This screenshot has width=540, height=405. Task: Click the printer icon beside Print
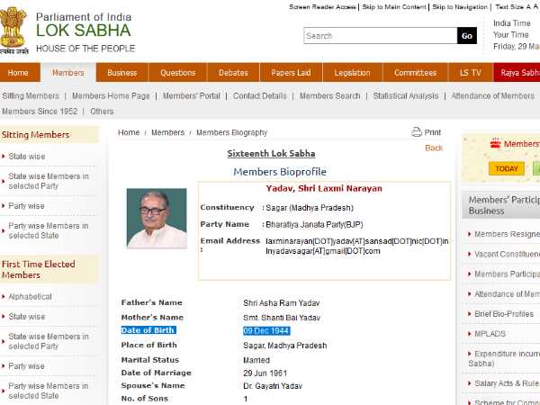coord(417,132)
